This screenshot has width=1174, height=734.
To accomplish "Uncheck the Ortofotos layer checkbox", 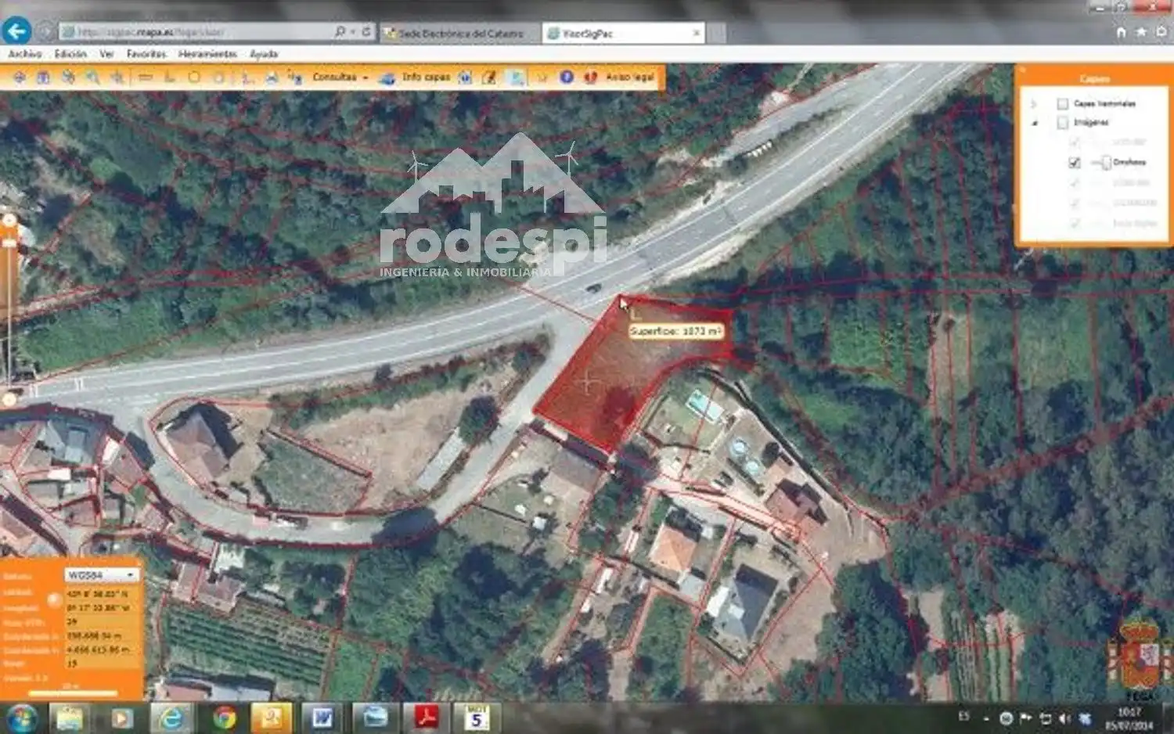I will 1075,163.
